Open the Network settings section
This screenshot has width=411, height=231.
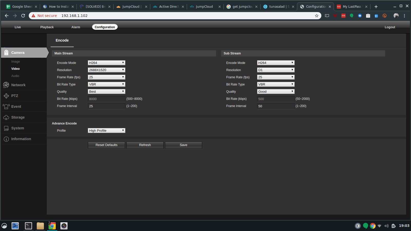[x=18, y=85]
